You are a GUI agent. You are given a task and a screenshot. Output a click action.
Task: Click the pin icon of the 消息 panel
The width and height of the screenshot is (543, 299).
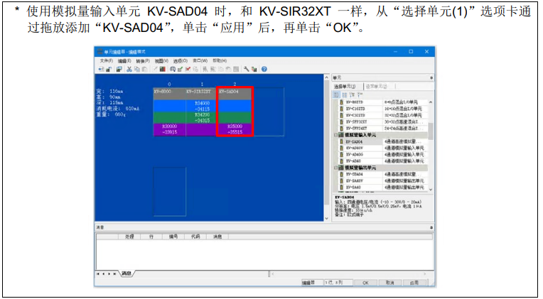point(431,227)
